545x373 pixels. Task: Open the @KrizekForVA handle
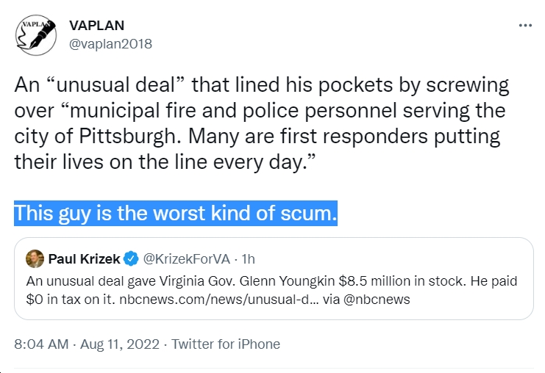[x=187, y=259]
